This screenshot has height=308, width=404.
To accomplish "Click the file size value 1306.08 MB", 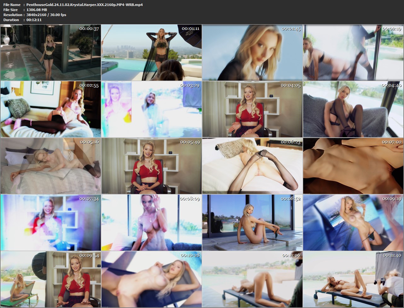I will click(x=37, y=10).
